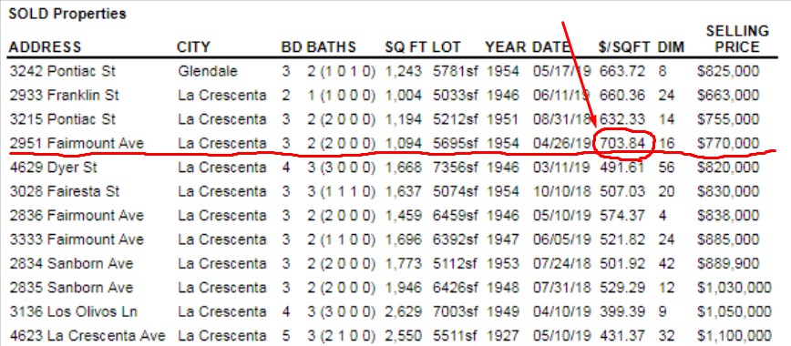Screen dimensions: 791x346
Task: Click the YEAR column header
Action: 507,47
